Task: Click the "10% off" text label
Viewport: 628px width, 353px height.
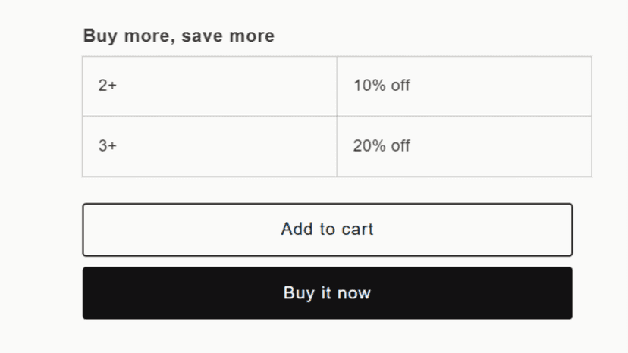Action: click(x=382, y=86)
